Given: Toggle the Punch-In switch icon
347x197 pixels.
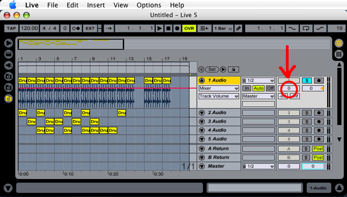Looking at the screenshot, I should point(292,29).
